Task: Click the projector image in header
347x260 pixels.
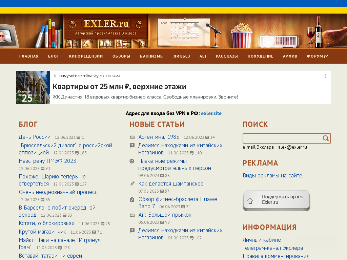Action: [278, 42]
